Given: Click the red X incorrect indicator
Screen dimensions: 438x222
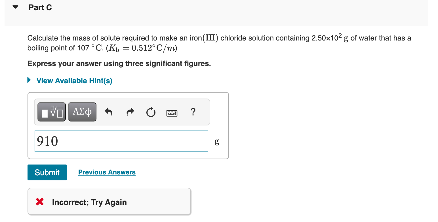Looking at the screenshot, I should click(x=39, y=202).
